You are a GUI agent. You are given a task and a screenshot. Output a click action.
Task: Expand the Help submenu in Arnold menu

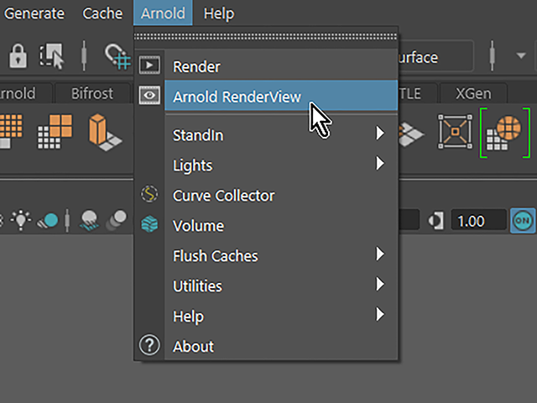pos(281,316)
